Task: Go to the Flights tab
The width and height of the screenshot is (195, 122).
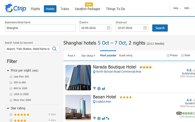Action: pyautogui.click(x=35, y=9)
